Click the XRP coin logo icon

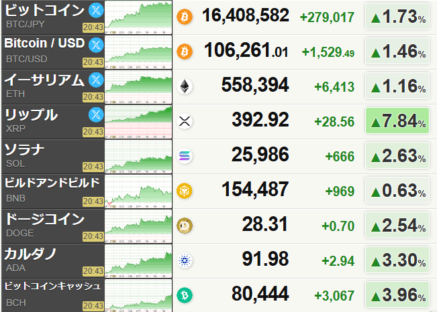[184, 121]
